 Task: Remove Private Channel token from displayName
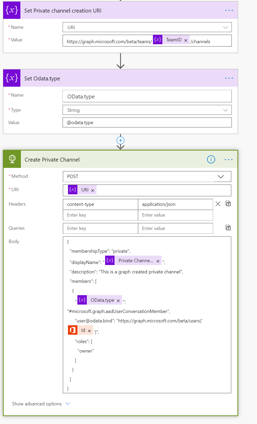click(x=158, y=261)
